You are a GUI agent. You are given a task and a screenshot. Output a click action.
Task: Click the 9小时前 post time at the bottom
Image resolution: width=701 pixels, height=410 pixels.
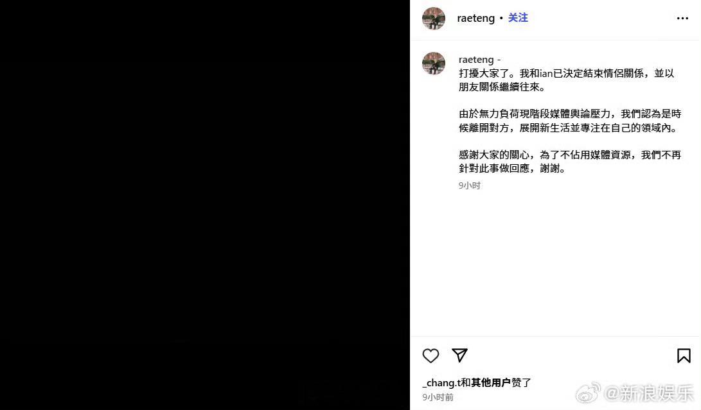438,397
